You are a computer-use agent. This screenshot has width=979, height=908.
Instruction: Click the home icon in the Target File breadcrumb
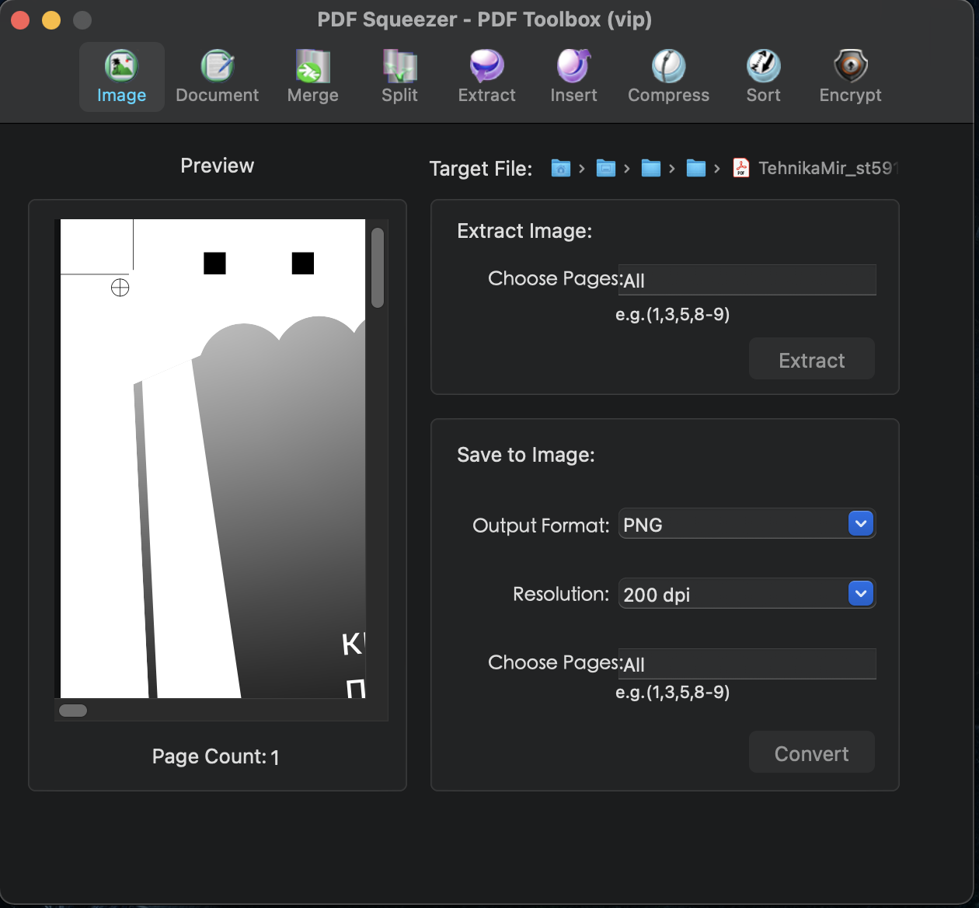[560, 168]
